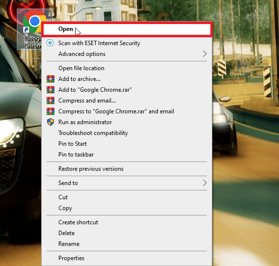Expand the Send to submenu arrow
Screen dimensions: 279x266
click(x=204, y=183)
